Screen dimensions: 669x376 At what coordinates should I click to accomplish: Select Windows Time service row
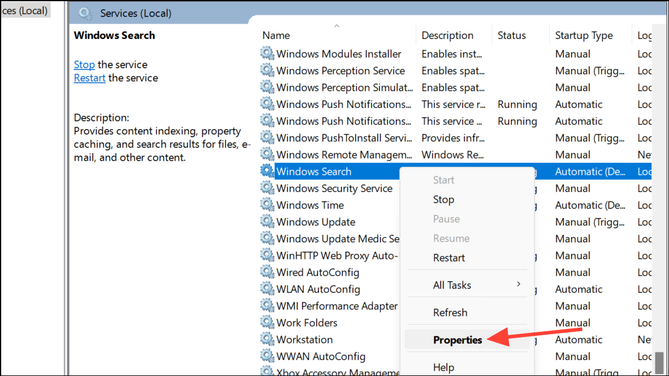coord(310,205)
